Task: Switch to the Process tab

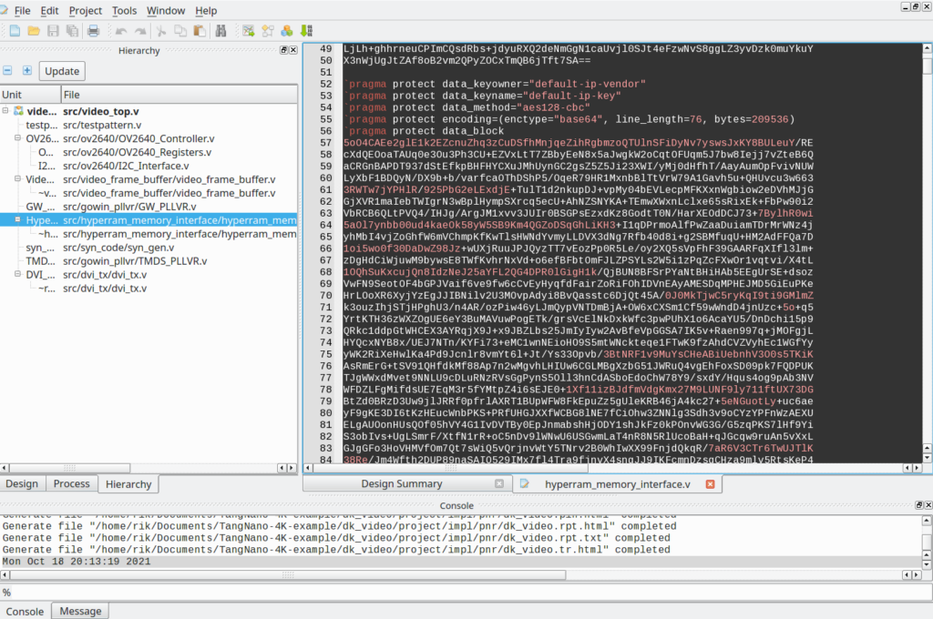Action: coord(71,483)
